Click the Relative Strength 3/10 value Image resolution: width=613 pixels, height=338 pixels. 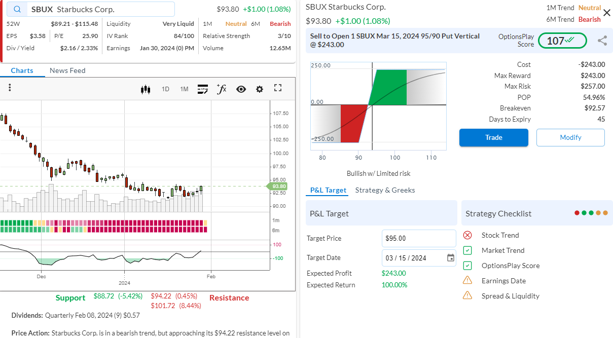click(x=284, y=36)
